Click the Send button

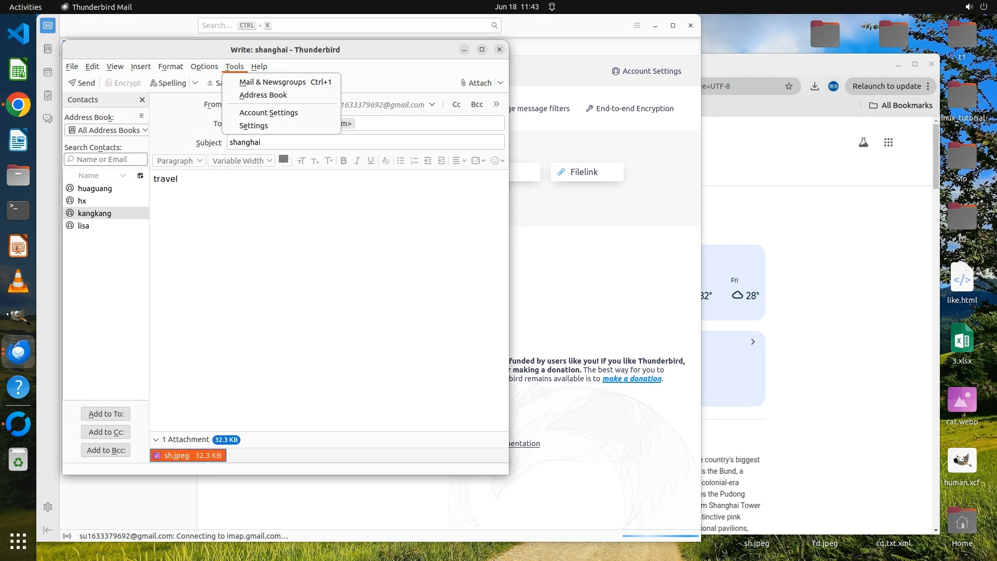click(82, 83)
